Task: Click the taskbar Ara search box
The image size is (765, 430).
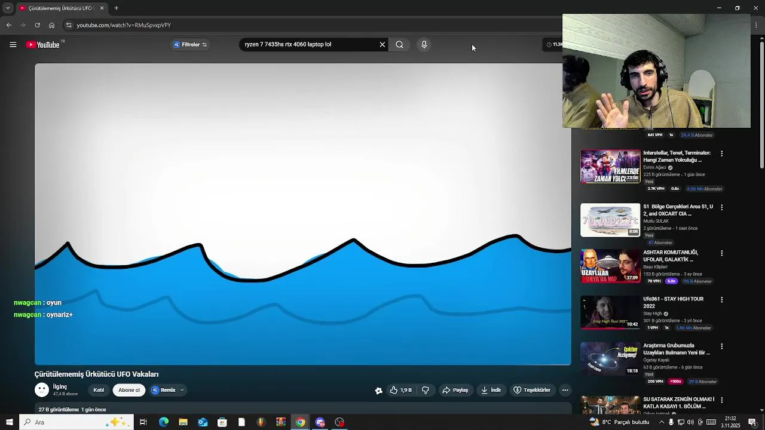Action: (76, 422)
